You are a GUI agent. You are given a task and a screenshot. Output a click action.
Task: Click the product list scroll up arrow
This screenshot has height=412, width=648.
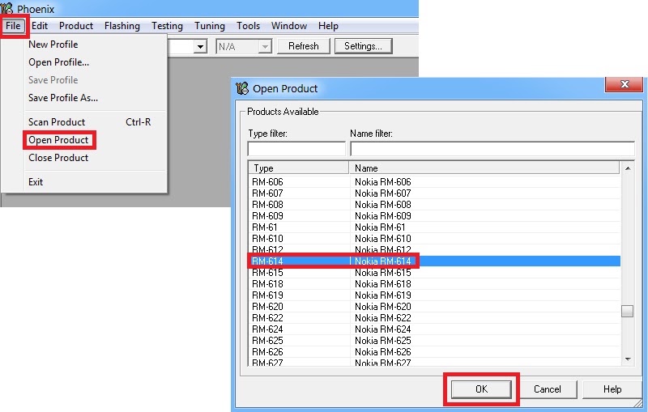coord(628,168)
